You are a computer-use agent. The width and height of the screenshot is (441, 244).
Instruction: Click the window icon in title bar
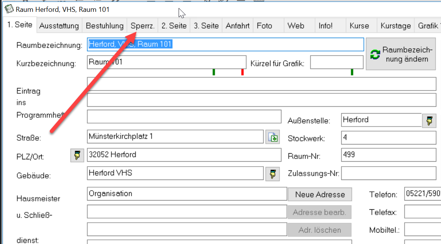(9, 9)
